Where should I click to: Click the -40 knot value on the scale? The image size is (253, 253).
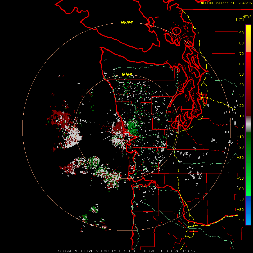point(240,168)
